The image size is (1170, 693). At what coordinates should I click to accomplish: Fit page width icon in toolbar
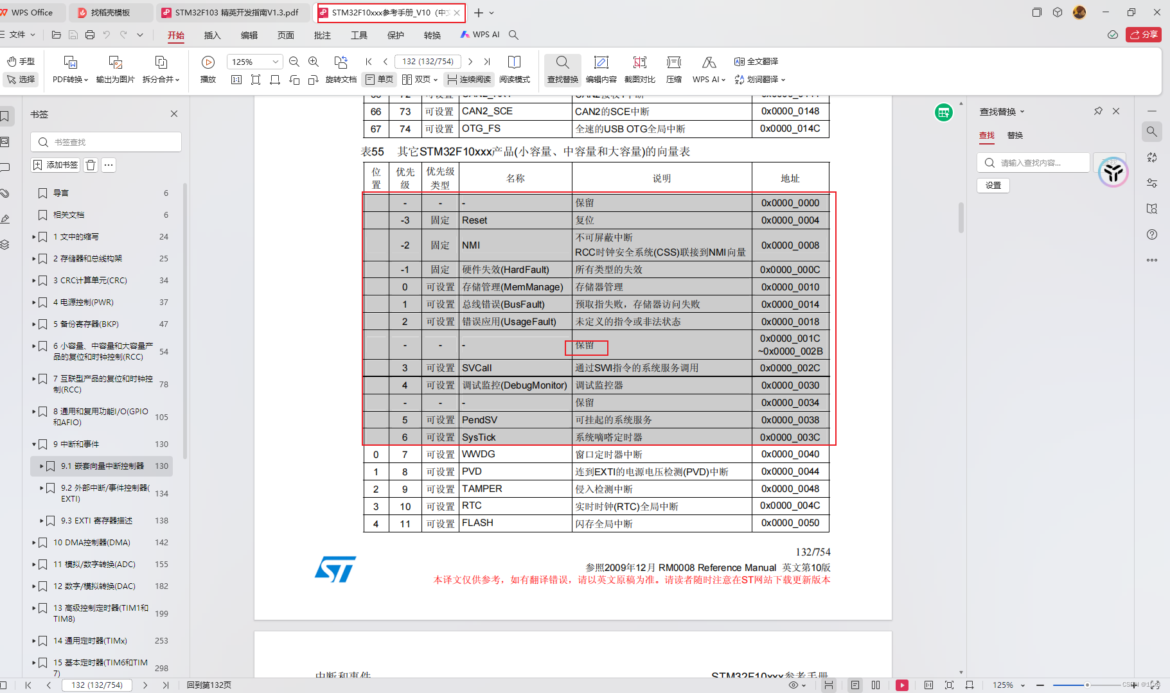tap(275, 80)
